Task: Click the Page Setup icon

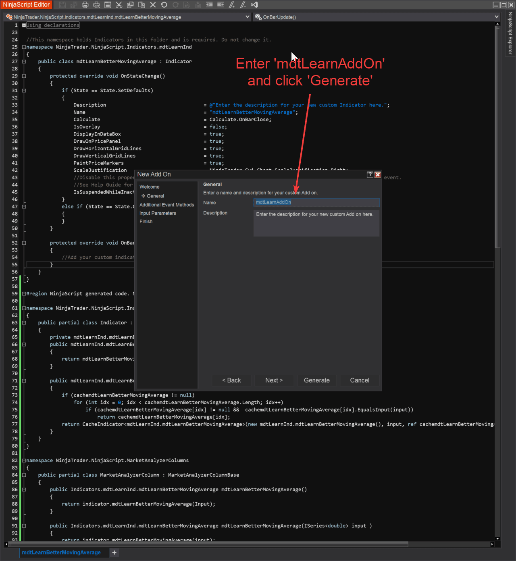Action: tap(108, 5)
